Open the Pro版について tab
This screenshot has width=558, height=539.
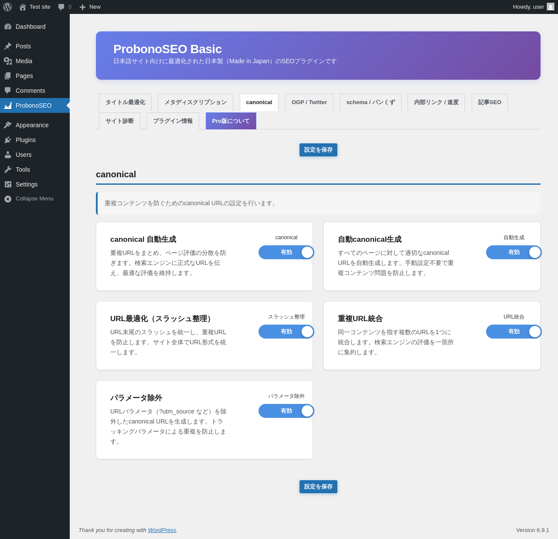231,121
